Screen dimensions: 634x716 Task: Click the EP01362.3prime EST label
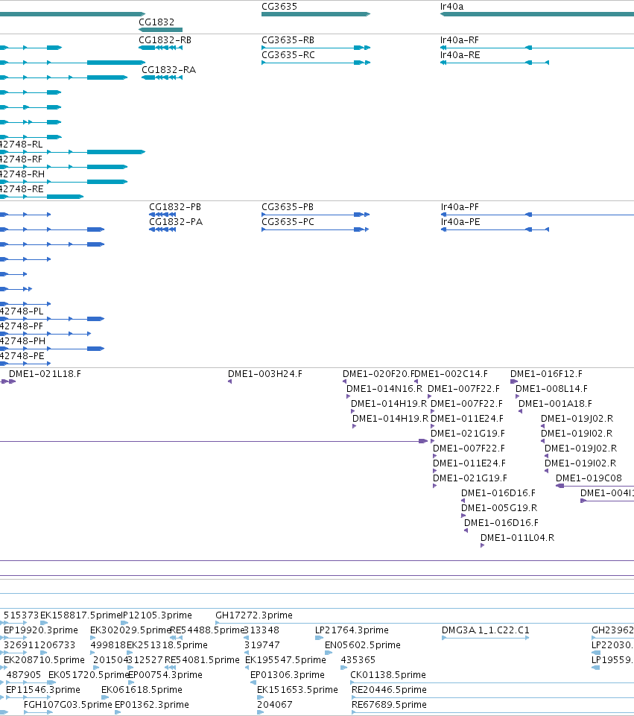click(152, 705)
